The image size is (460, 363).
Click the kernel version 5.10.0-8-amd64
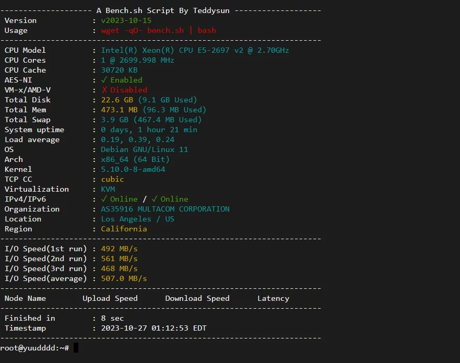(133, 169)
